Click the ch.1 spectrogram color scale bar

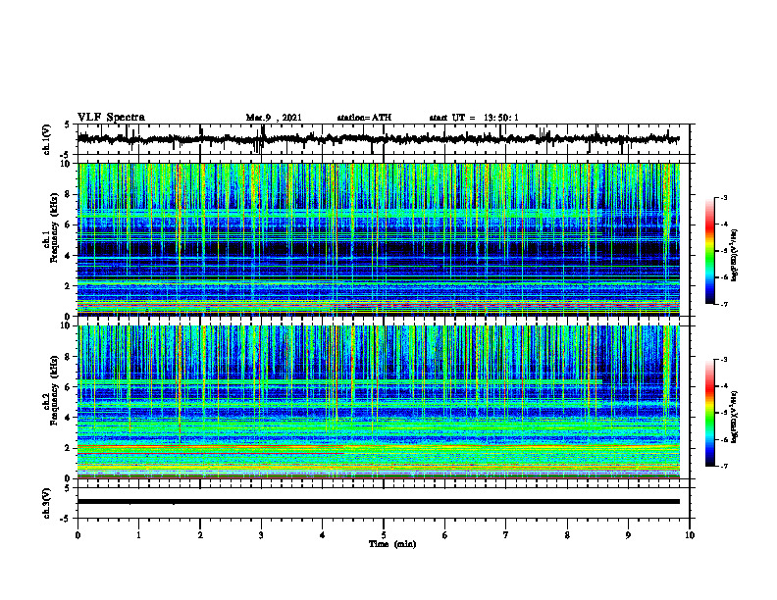coord(709,251)
